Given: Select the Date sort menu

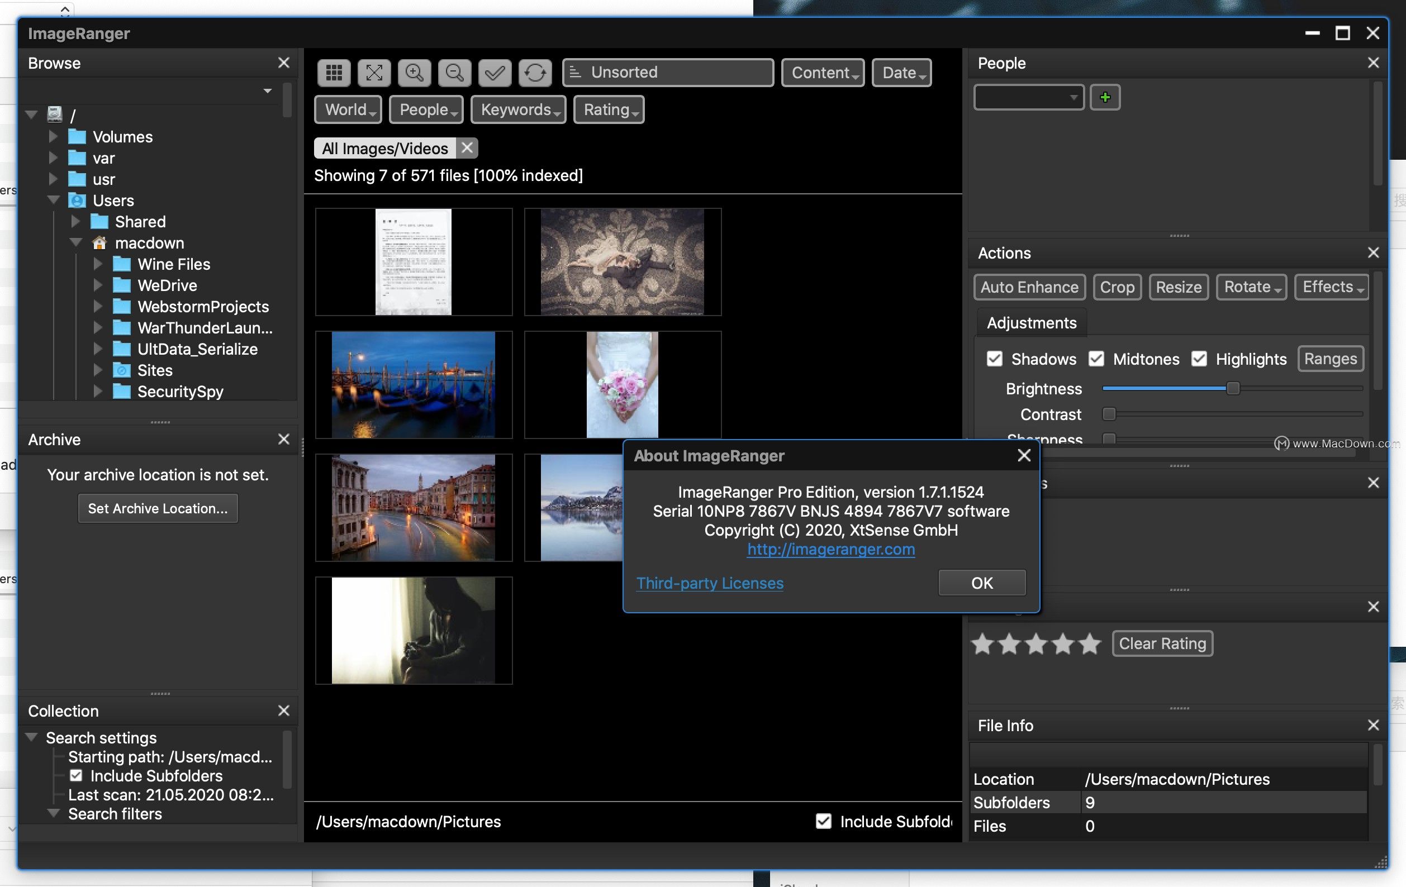Looking at the screenshot, I should [901, 71].
